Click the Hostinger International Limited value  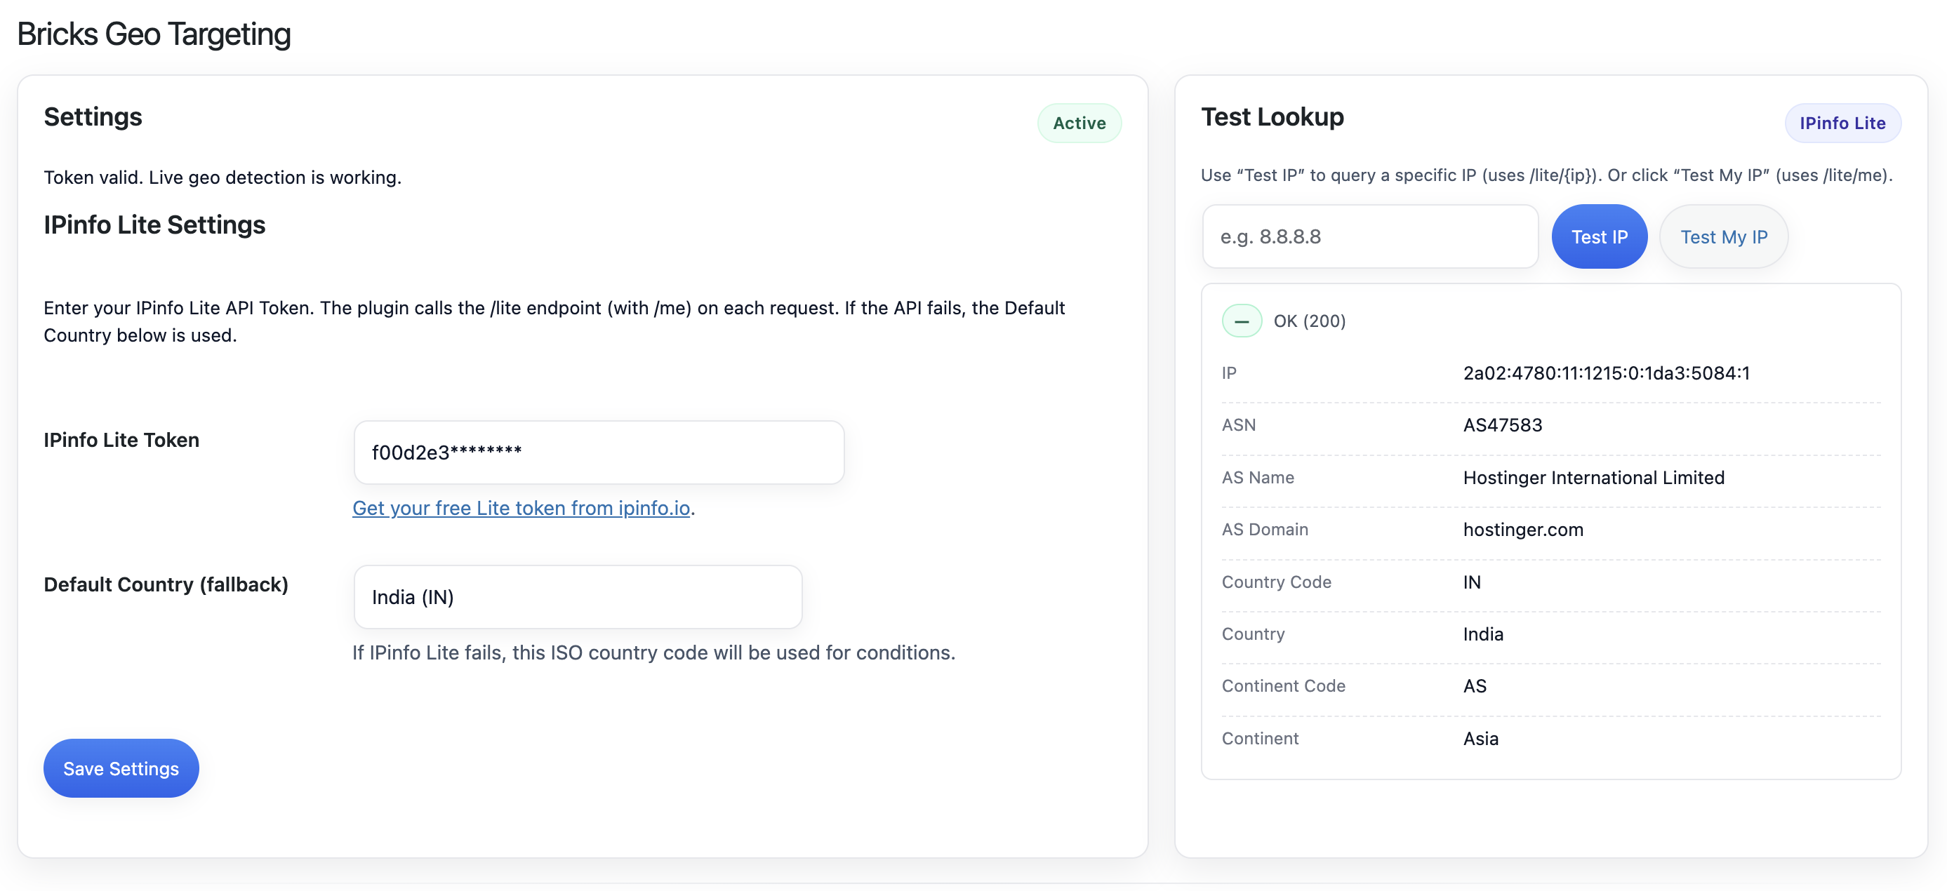point(1593,477)
